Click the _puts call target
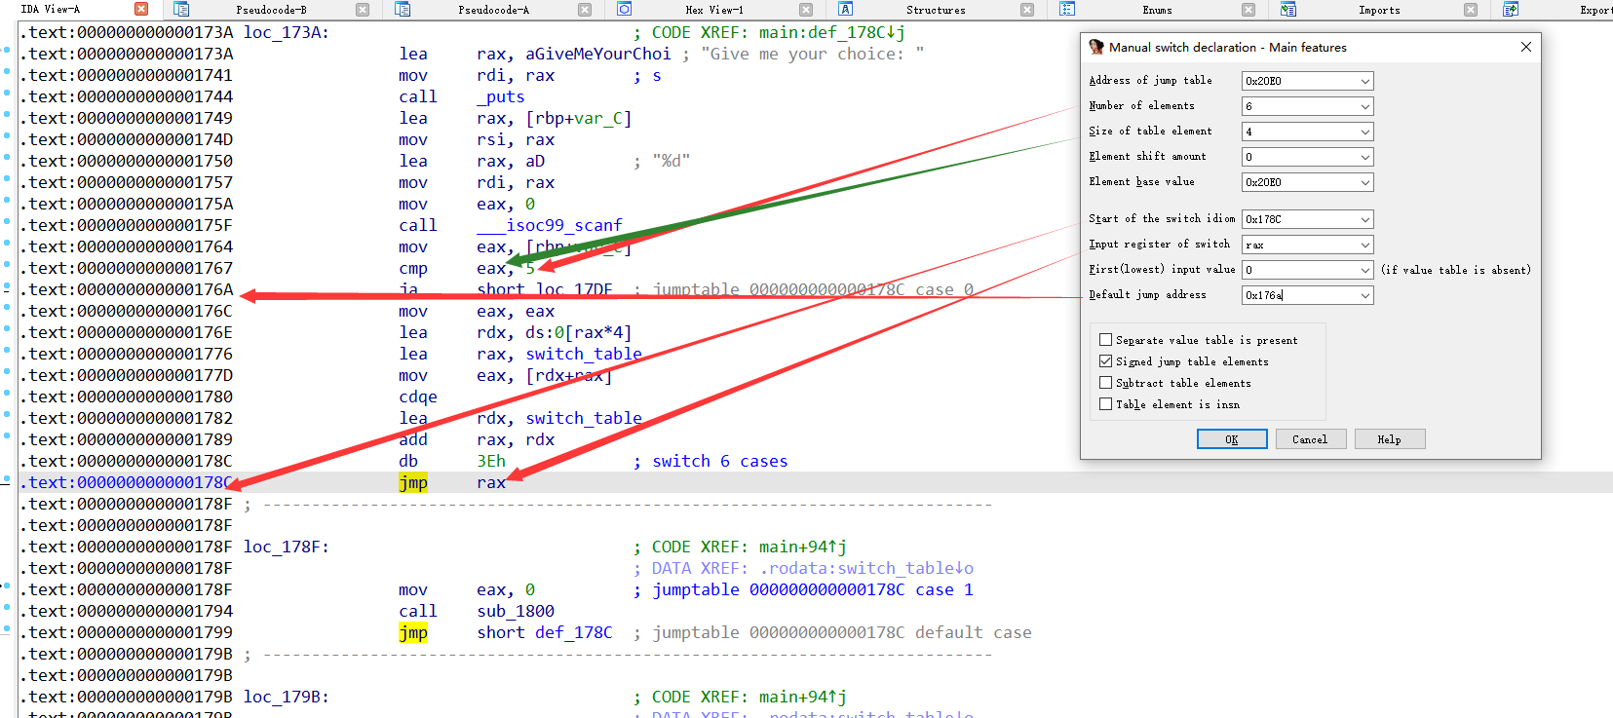This screenshot has width=1613, height=718. 501,96
